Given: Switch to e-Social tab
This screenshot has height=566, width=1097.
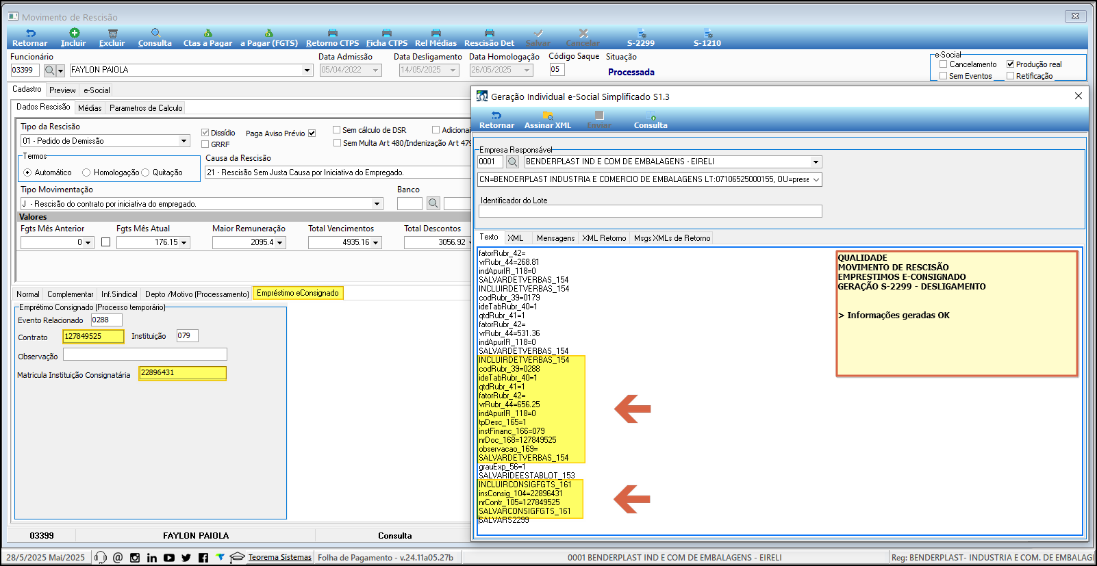Looking at the screenshot, I should [x=97, y=90].
